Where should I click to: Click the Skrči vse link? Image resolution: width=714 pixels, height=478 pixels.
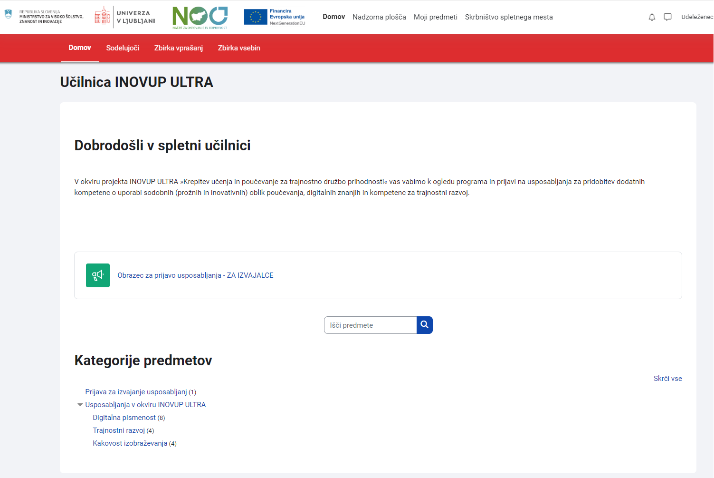667,379
